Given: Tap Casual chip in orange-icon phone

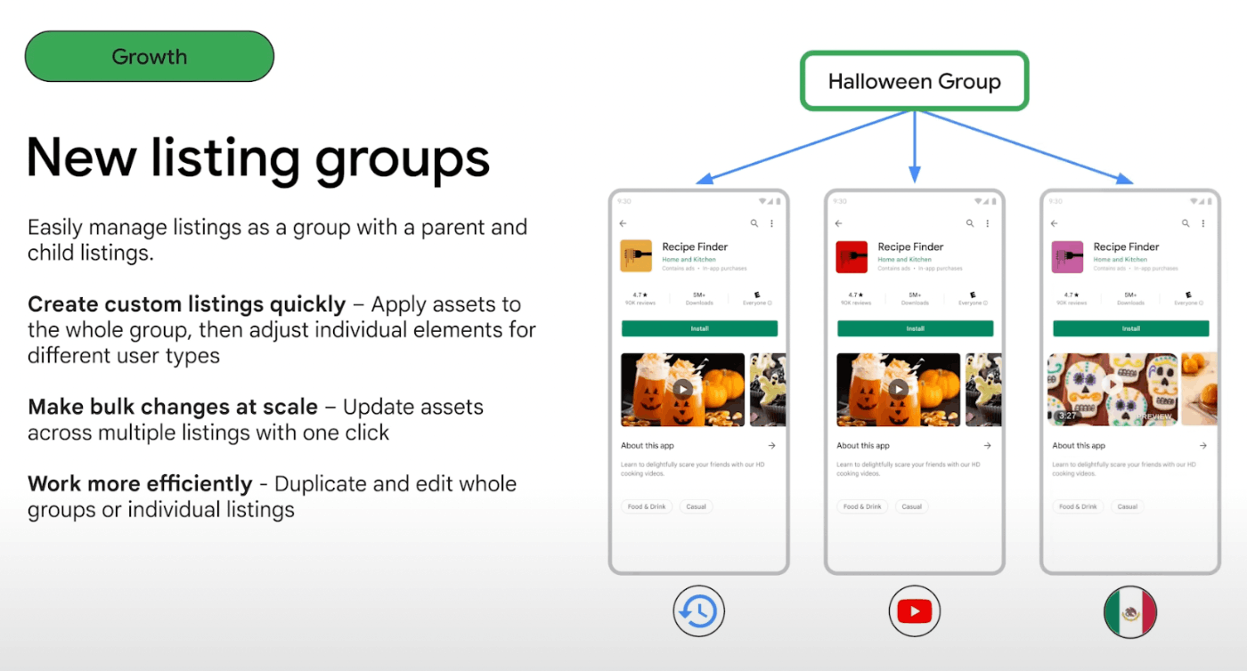Looking at the screenshot, I should 697,506.
